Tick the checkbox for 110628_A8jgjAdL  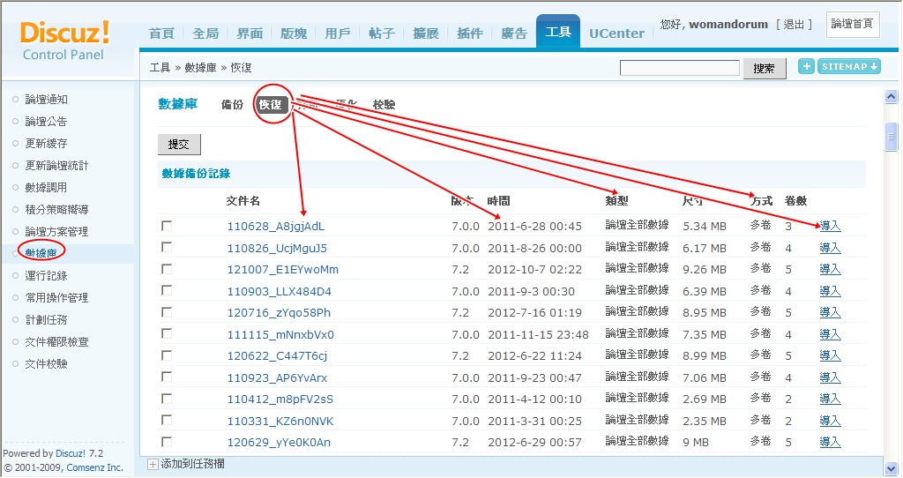coord(167,226)
